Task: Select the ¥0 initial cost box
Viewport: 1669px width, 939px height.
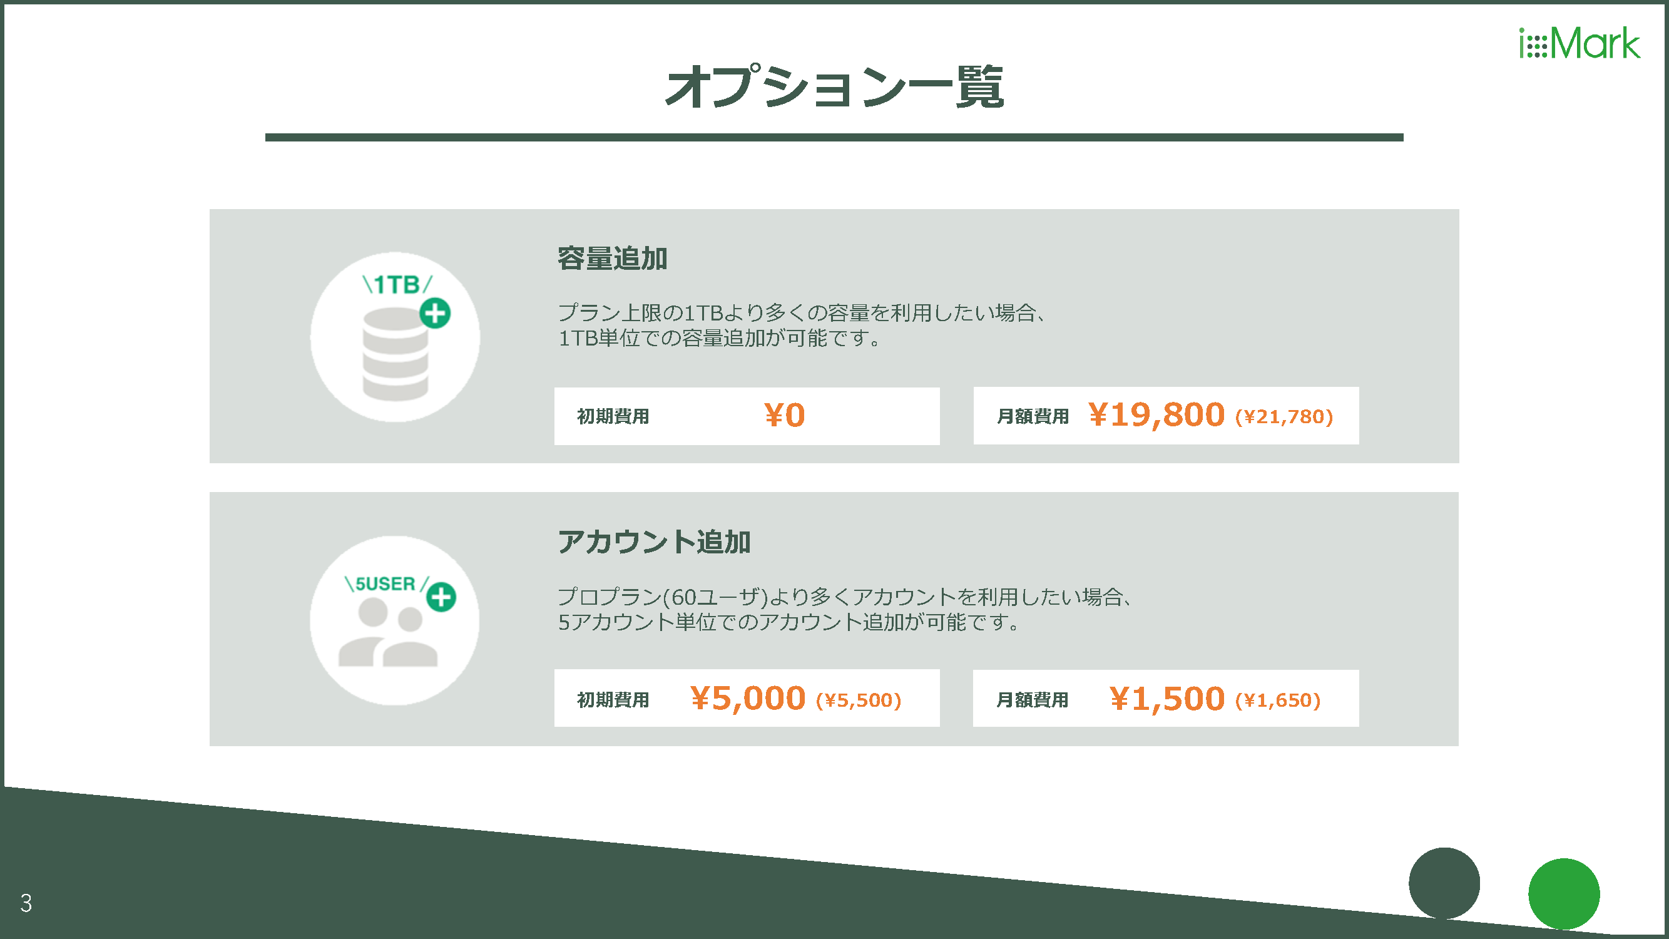Action: pos(747,416)
